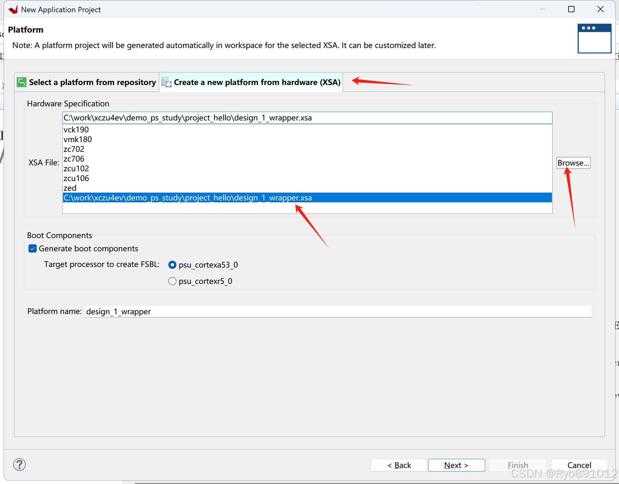Click Browse... to locate XSA file
The width and height of the screenshot is (619, 484).
pyautogui.click(x=573, y=163)
